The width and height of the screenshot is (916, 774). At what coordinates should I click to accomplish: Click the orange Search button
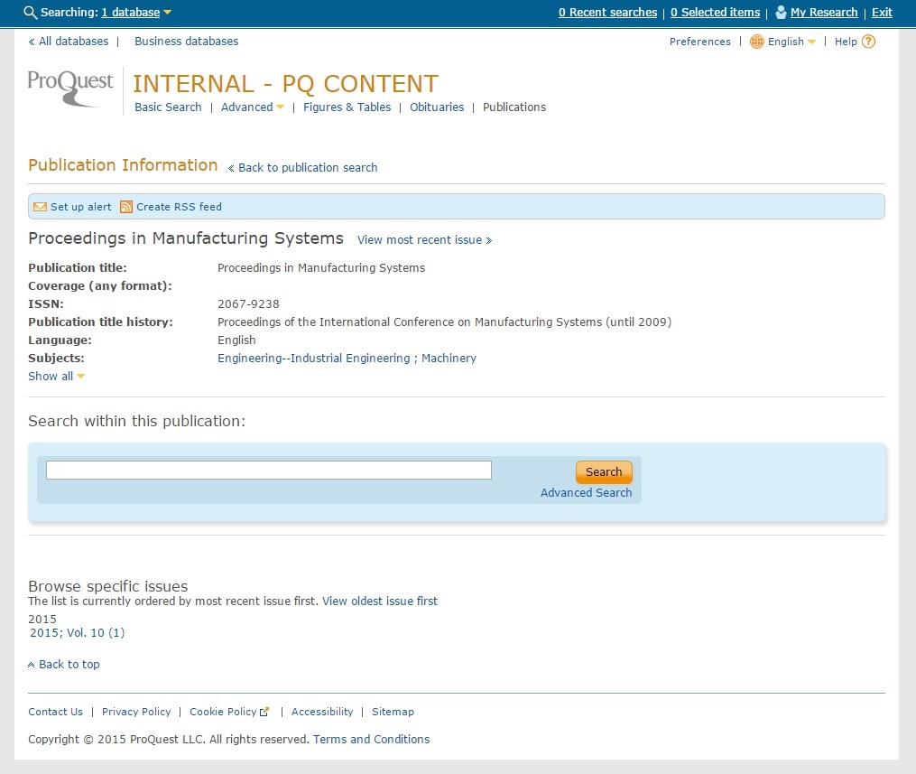[604, 472]
